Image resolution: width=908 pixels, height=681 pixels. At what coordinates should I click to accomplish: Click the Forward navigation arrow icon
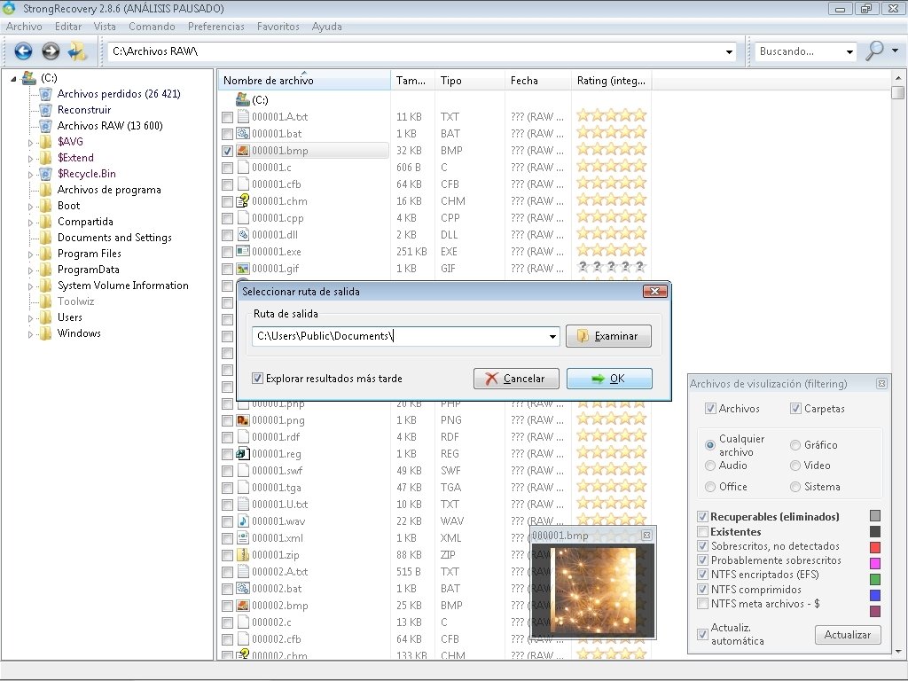coord(51,51)
